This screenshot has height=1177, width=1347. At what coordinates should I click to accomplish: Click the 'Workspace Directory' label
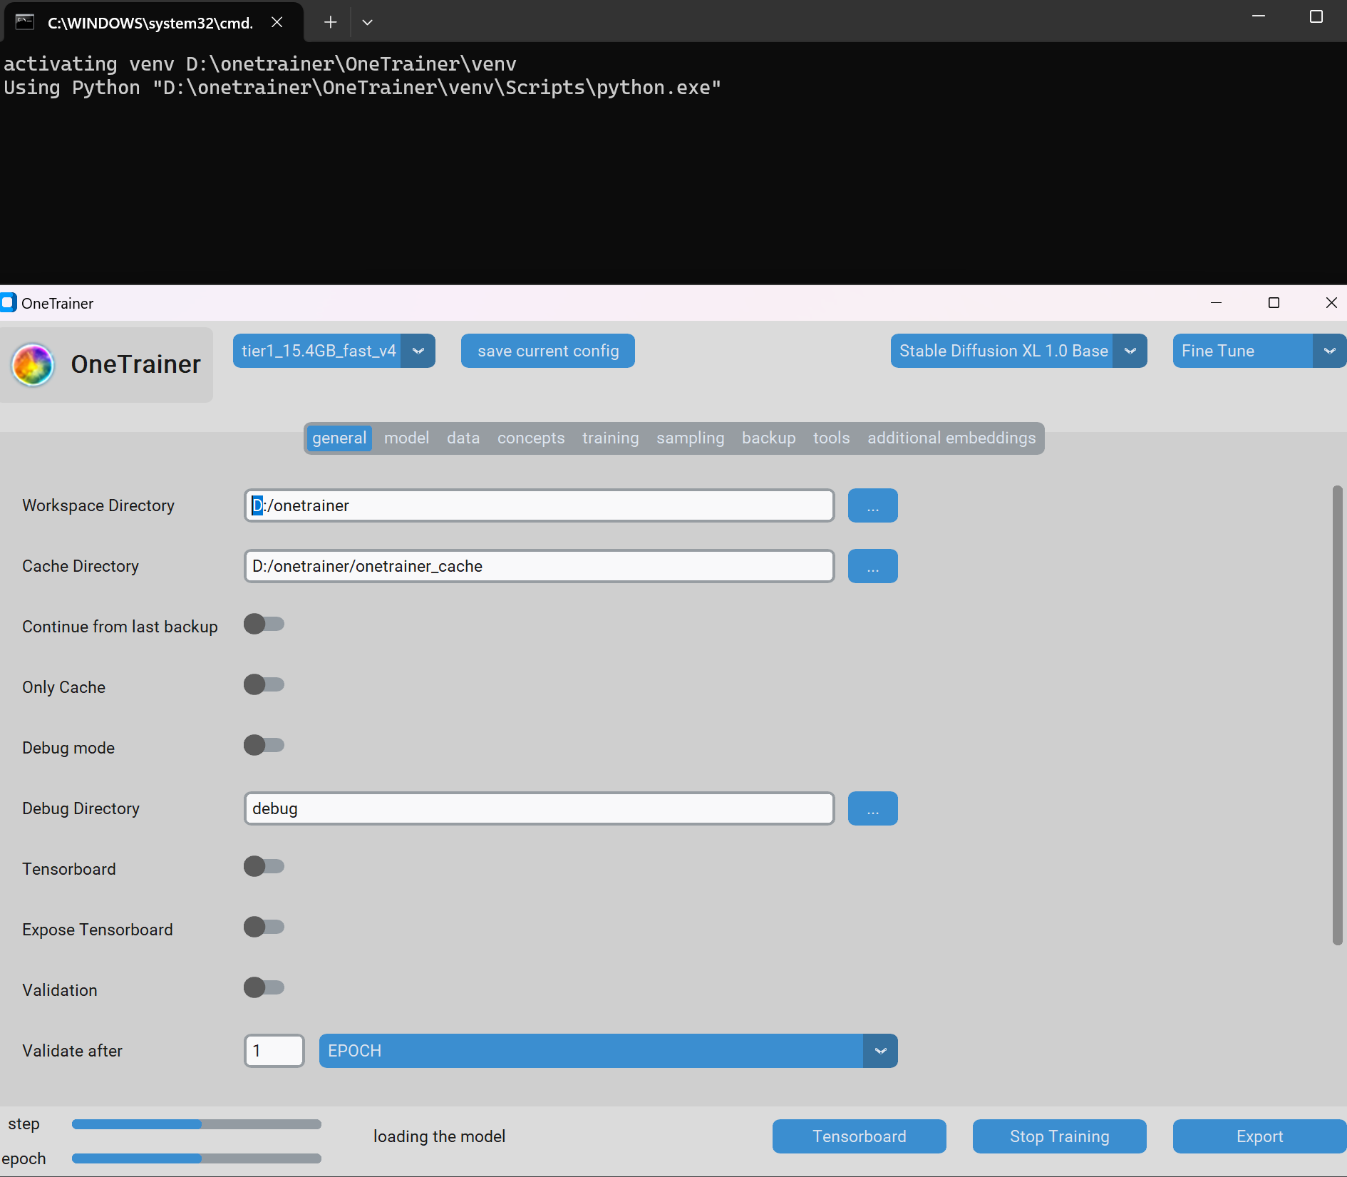point(98,505)
